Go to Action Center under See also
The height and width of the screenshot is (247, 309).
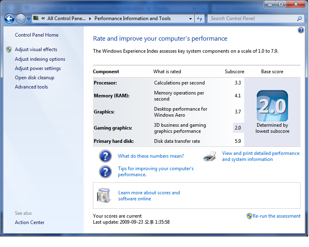point(29,222)
